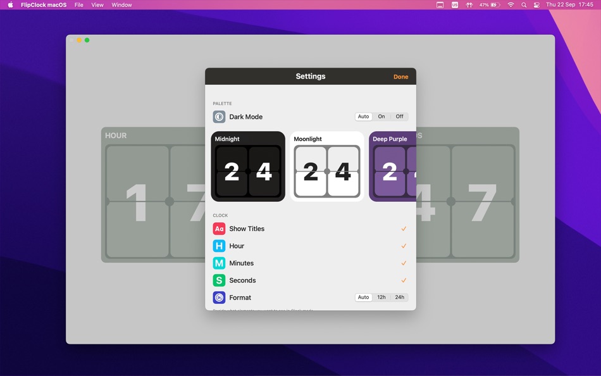Screen dimensions: 601x376
Task: Select the Deep Purple palette
Action: [392, 166]
